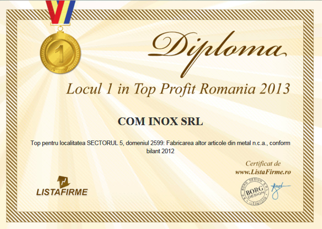This screenshot has height=229, width=322.
Task: Click the ListaFirme logo icon
Action: [64, 182]
